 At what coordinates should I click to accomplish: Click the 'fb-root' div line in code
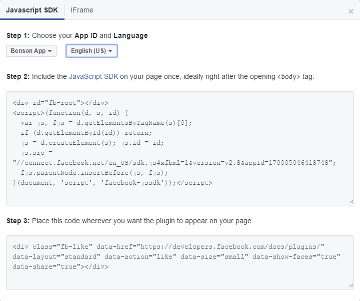point(60,103)
